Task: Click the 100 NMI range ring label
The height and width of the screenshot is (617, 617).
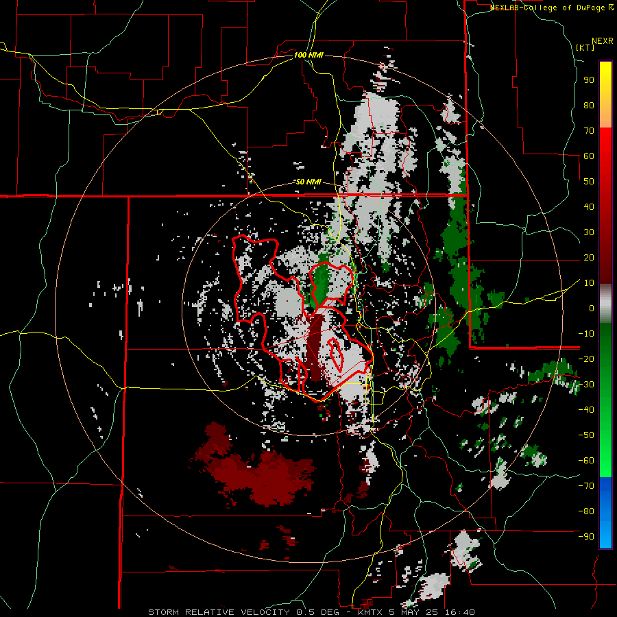Action: 308,55
